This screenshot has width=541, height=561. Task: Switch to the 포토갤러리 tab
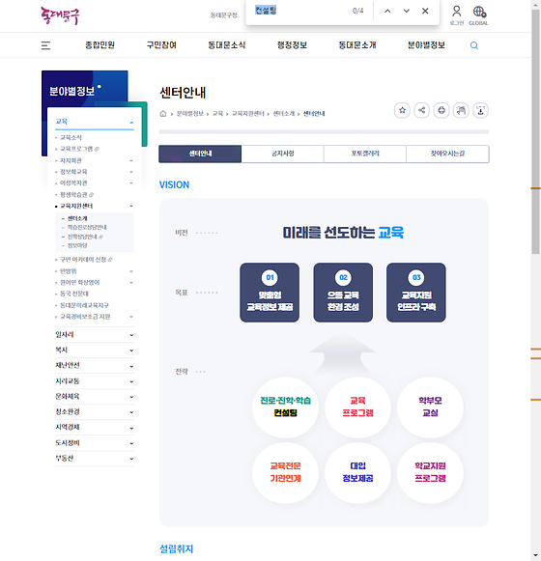(x=365, y=154)
